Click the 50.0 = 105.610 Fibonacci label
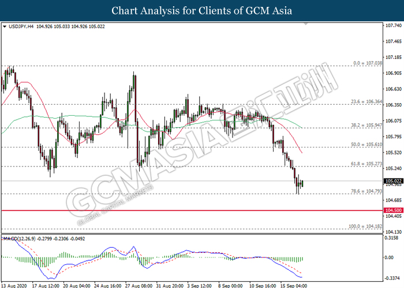Viewport: 404px width, 288px height. 366,145
